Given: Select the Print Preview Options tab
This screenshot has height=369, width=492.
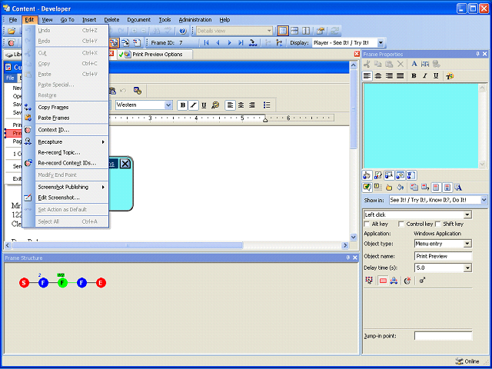Looking at the screenshot, I should pyautogui.click(x=155, y=55).
